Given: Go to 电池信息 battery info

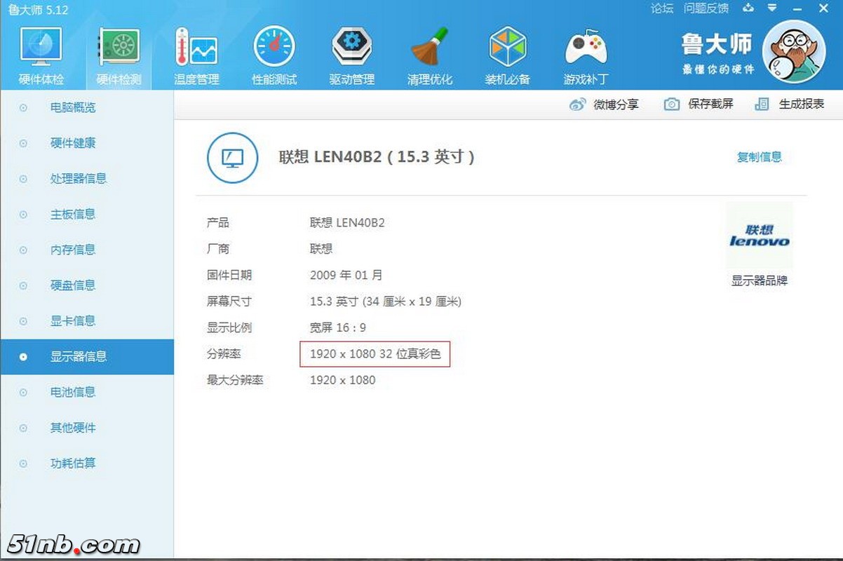Looking at the screenshot, I should point(73,392).
